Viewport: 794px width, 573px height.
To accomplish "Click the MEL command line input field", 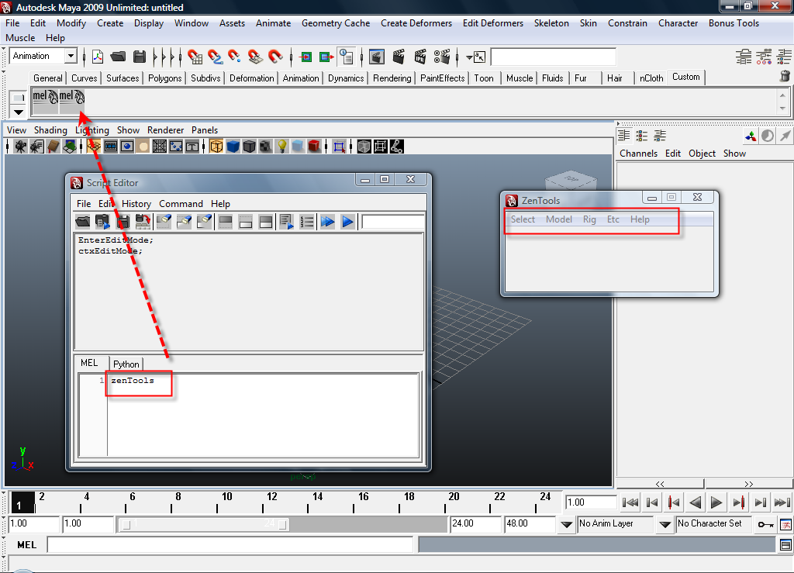I will coord(230,544).
